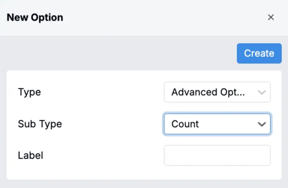
Task: Close the New Option dialog
Action: click(x=271, y=17)
